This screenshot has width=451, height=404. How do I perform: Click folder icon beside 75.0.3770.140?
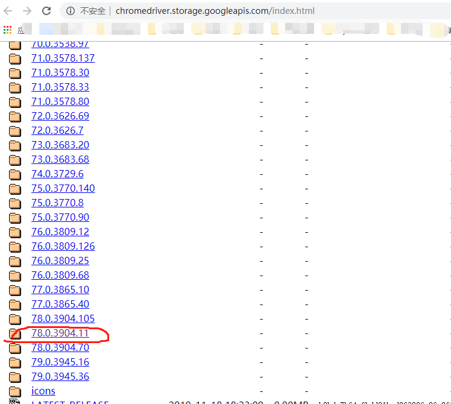pyautogui.click(x=15, y=189)
